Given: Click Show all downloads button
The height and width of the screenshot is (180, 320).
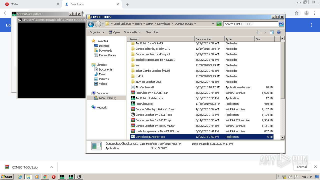Looking at the screenshot, I should pos(302,167).
